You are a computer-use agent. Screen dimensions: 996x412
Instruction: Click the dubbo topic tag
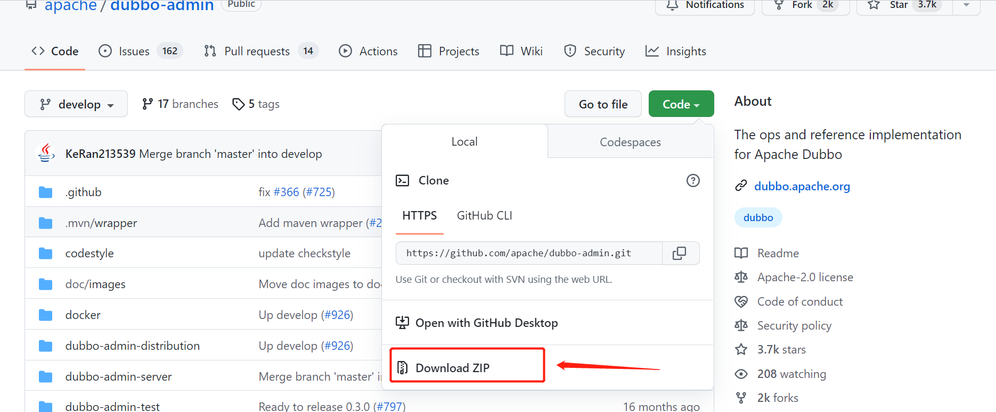(x=758, y=217)
